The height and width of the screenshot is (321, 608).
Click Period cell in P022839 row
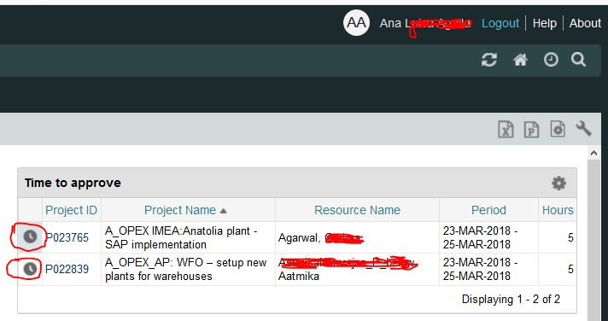point(488,270)
